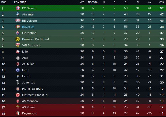Open AS Monaco team page
The image size is (166, 117).
(30, 101)
